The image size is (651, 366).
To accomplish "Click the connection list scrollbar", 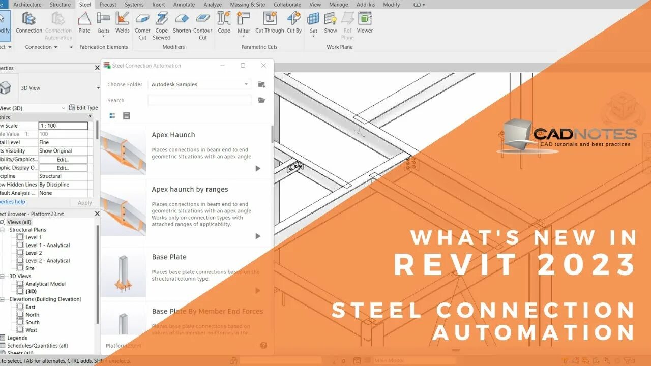I will pos(272,135).
